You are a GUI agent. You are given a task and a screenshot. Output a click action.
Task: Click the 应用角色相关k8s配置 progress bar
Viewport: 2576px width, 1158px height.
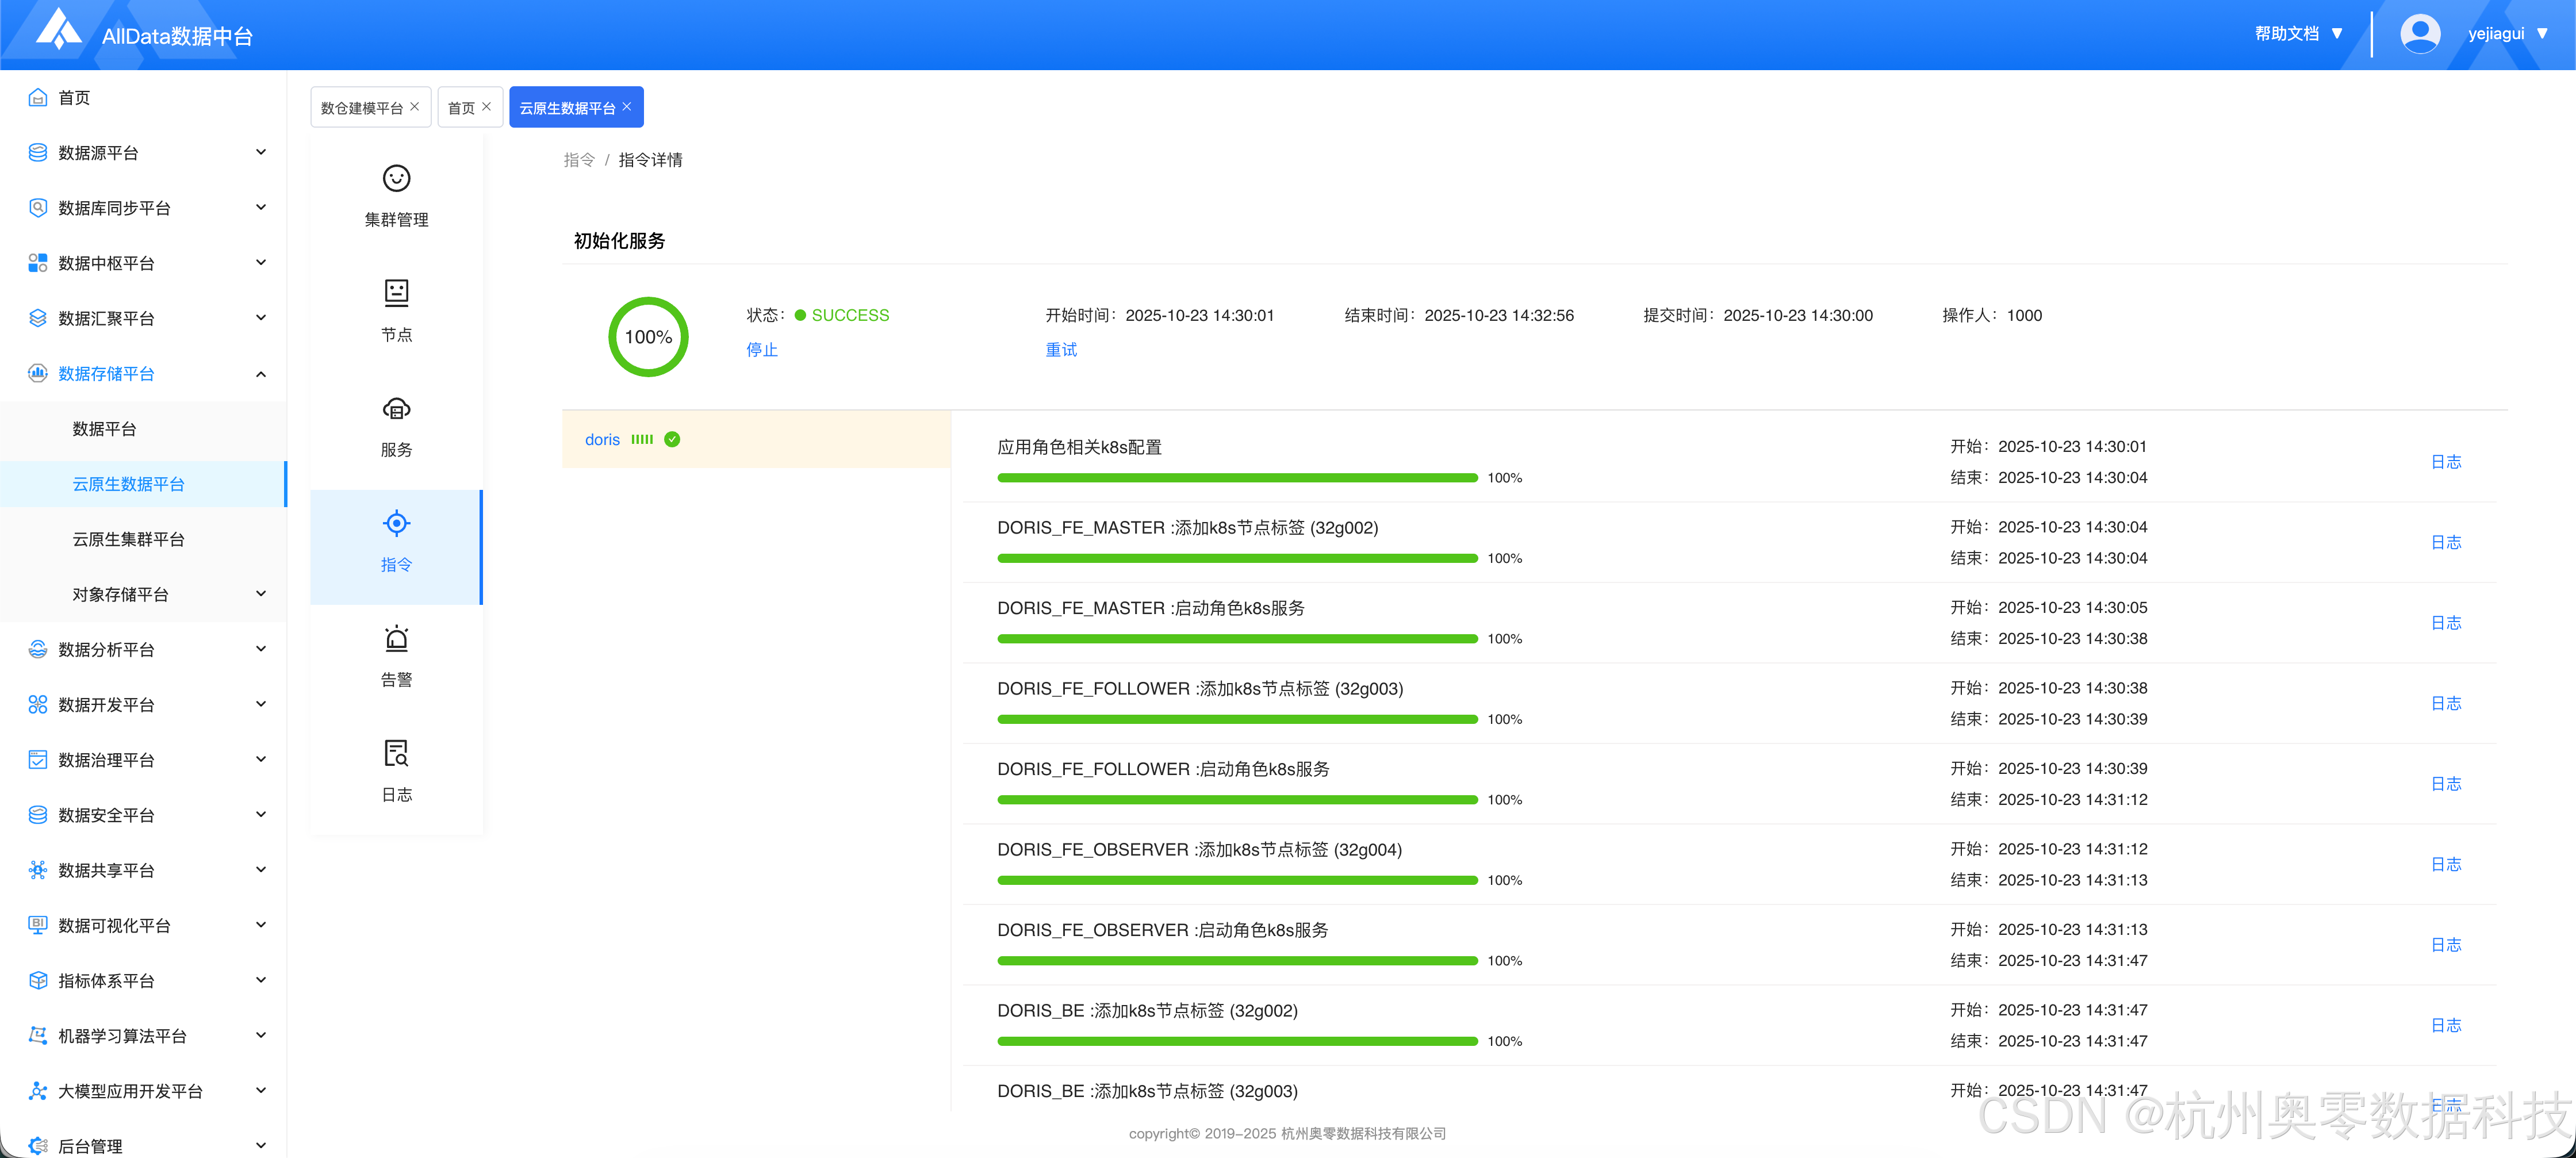(x=1237, y=478)
